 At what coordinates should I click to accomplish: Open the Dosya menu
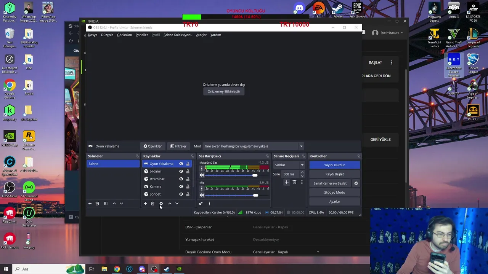pyautogui.click(x=93, y=35)
